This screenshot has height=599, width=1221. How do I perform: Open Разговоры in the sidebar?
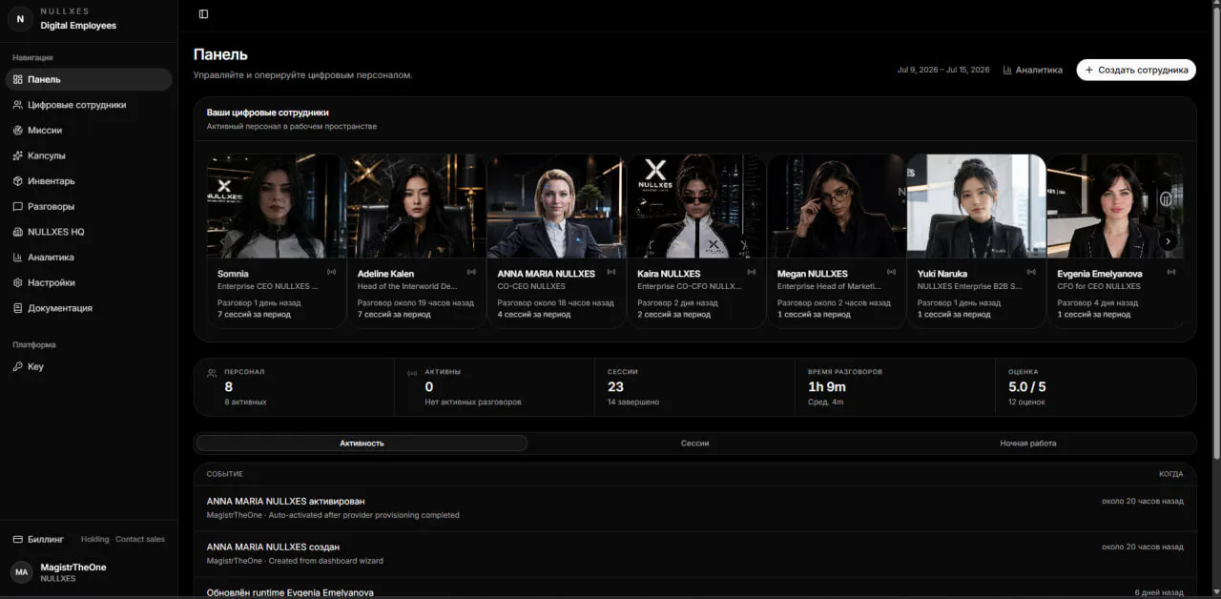pyautogui.click(x=89, y=206)
